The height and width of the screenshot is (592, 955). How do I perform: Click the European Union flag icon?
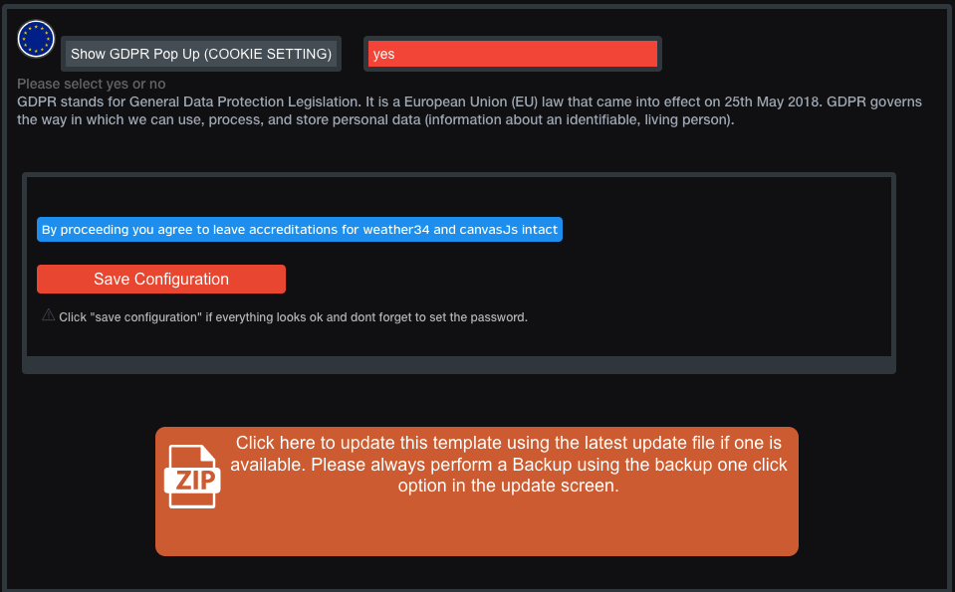[36, 39]
